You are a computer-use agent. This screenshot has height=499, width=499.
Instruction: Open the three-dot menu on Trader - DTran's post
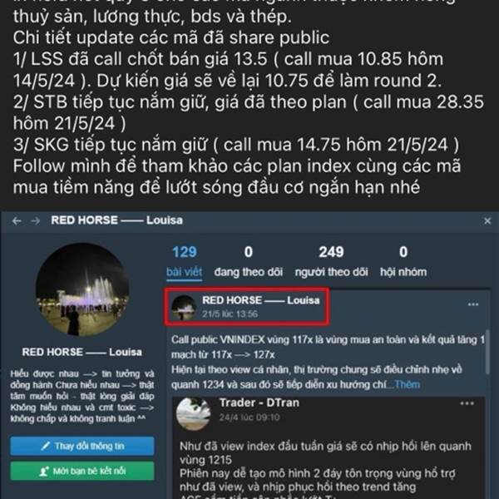[x=467, y=403]
